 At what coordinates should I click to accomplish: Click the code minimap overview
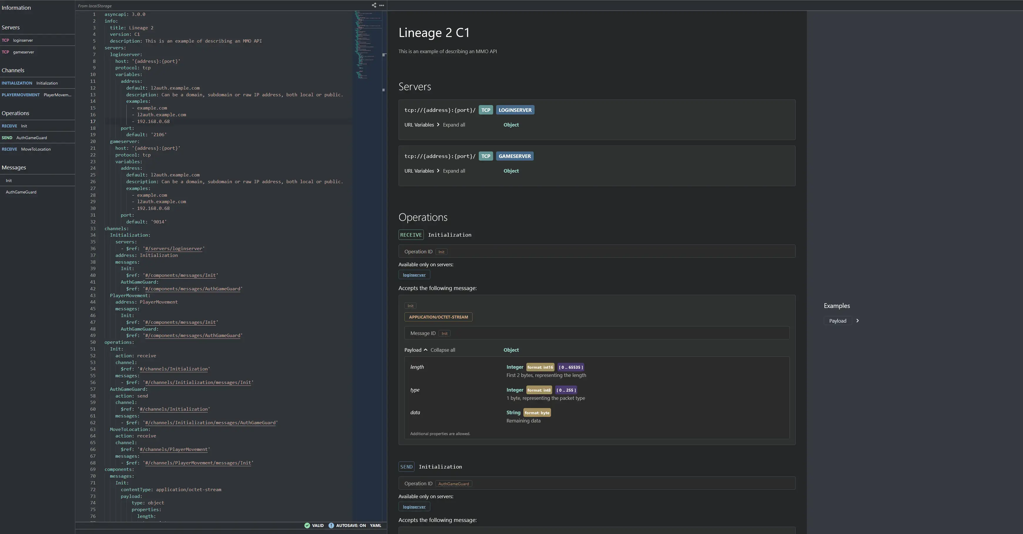368,45
